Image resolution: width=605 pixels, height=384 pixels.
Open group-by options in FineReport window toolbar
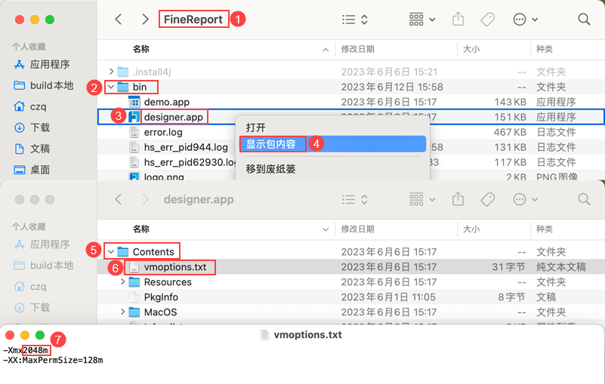pyautogui.click(x=422, y=20)
